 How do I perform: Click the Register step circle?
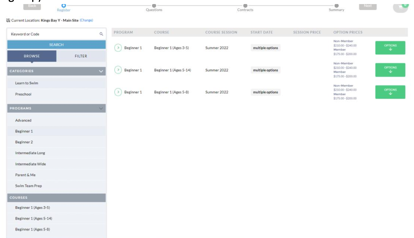64,6
